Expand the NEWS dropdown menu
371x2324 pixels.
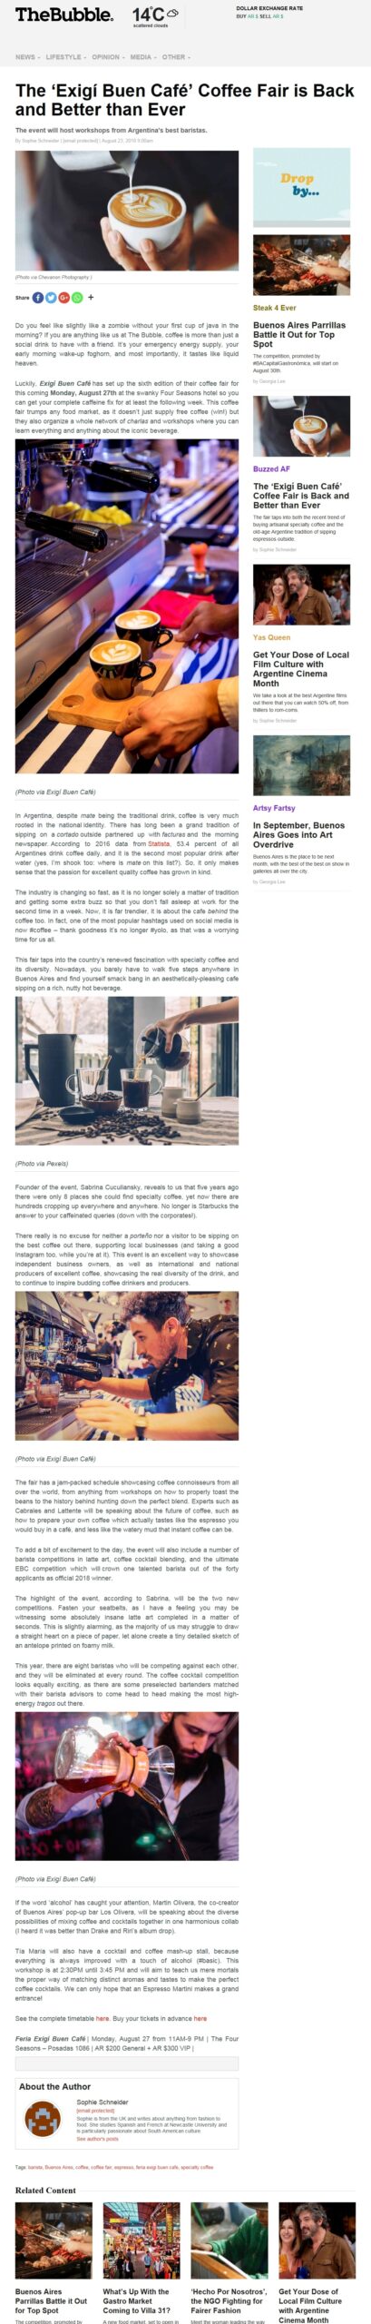(25, 56)
